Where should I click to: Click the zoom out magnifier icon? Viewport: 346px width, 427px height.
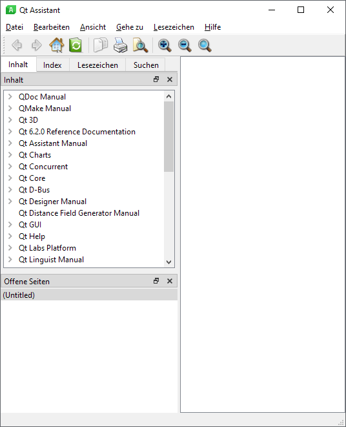[185, 45]
